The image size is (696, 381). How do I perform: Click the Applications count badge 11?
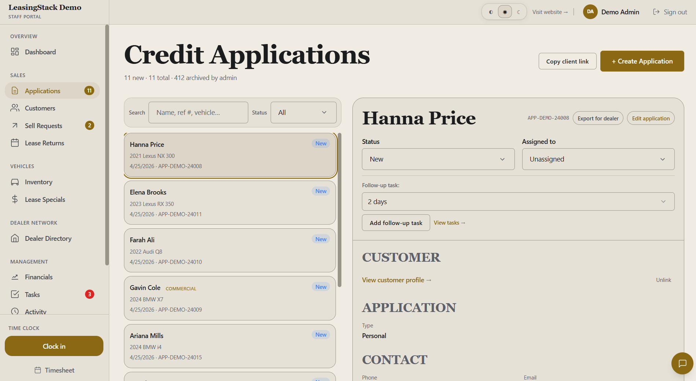pos(89,91)
